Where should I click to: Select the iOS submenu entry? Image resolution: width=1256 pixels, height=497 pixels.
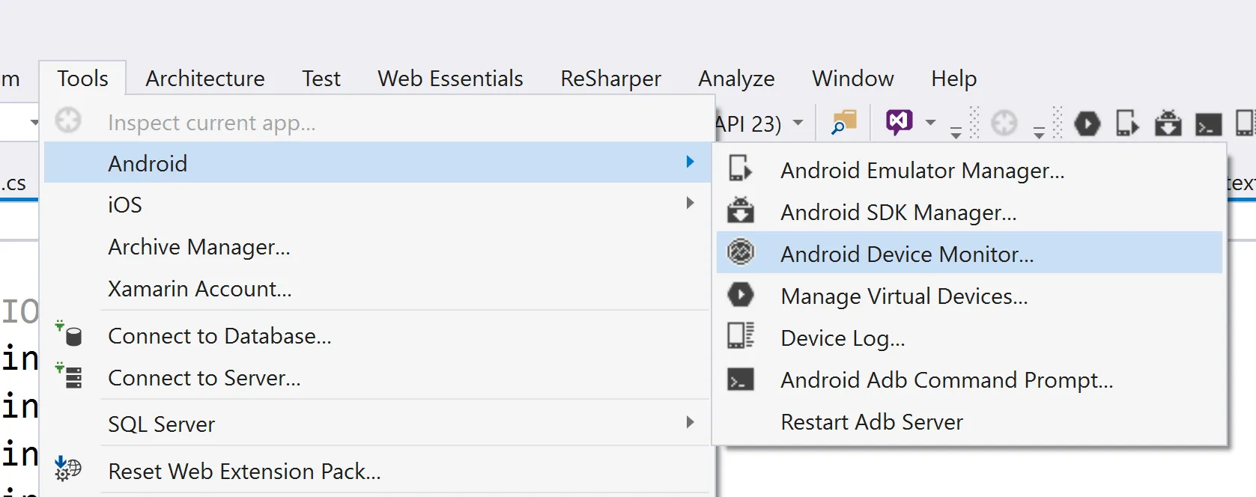point(377,204)
